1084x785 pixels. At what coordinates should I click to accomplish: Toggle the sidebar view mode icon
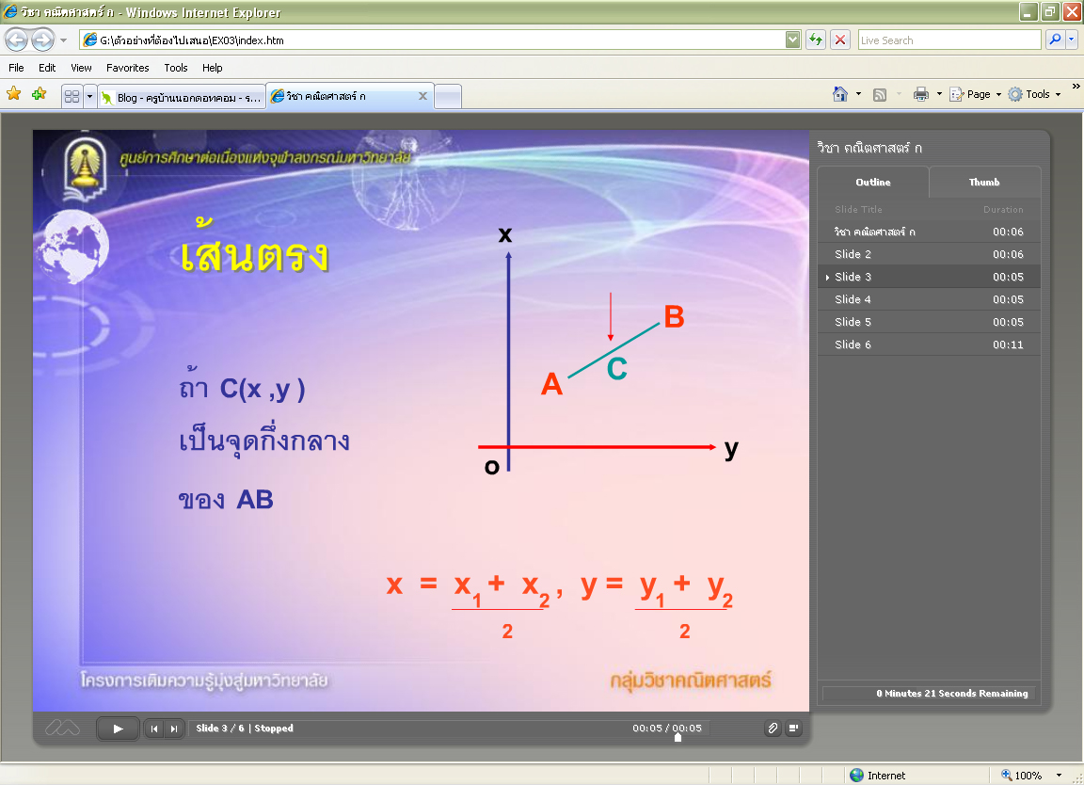coord(793,729)
